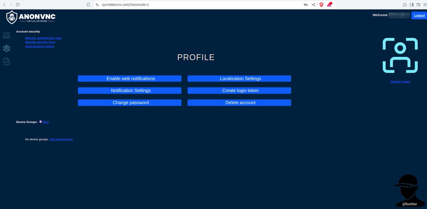The height and width of the screenshot is (209, 427).
Task: Open Notification Settings
Action: [130, 90]
